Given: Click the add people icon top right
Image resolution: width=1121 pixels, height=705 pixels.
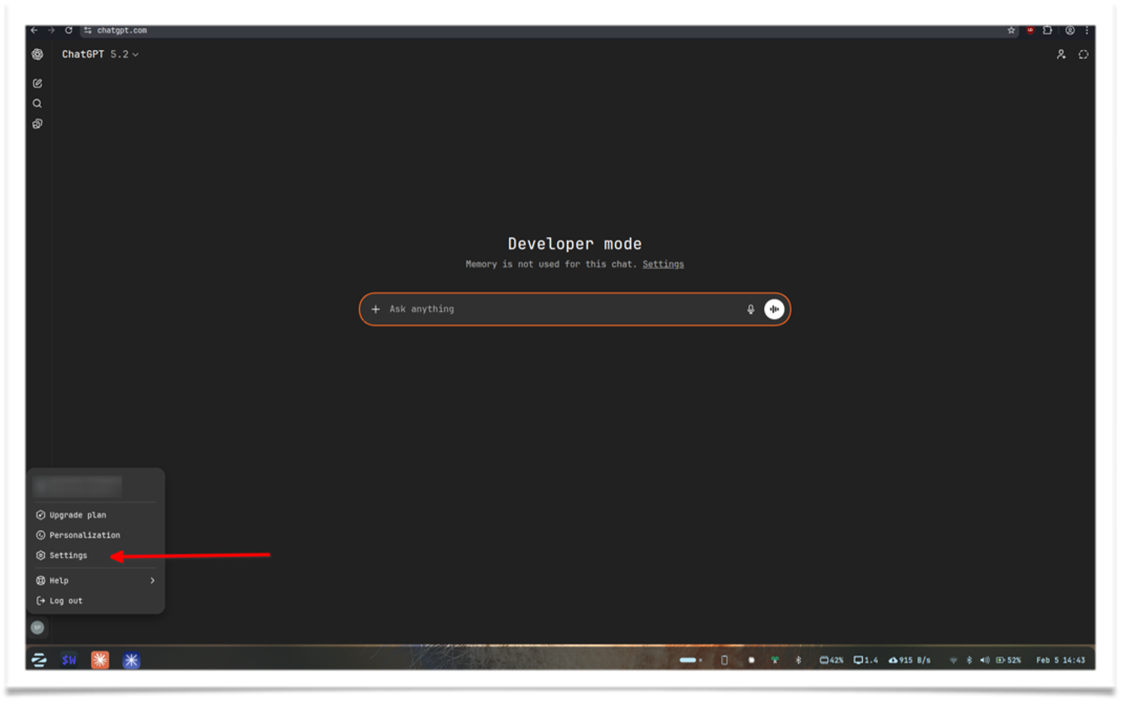Looking at the screenshot, I should (1061, 54).
